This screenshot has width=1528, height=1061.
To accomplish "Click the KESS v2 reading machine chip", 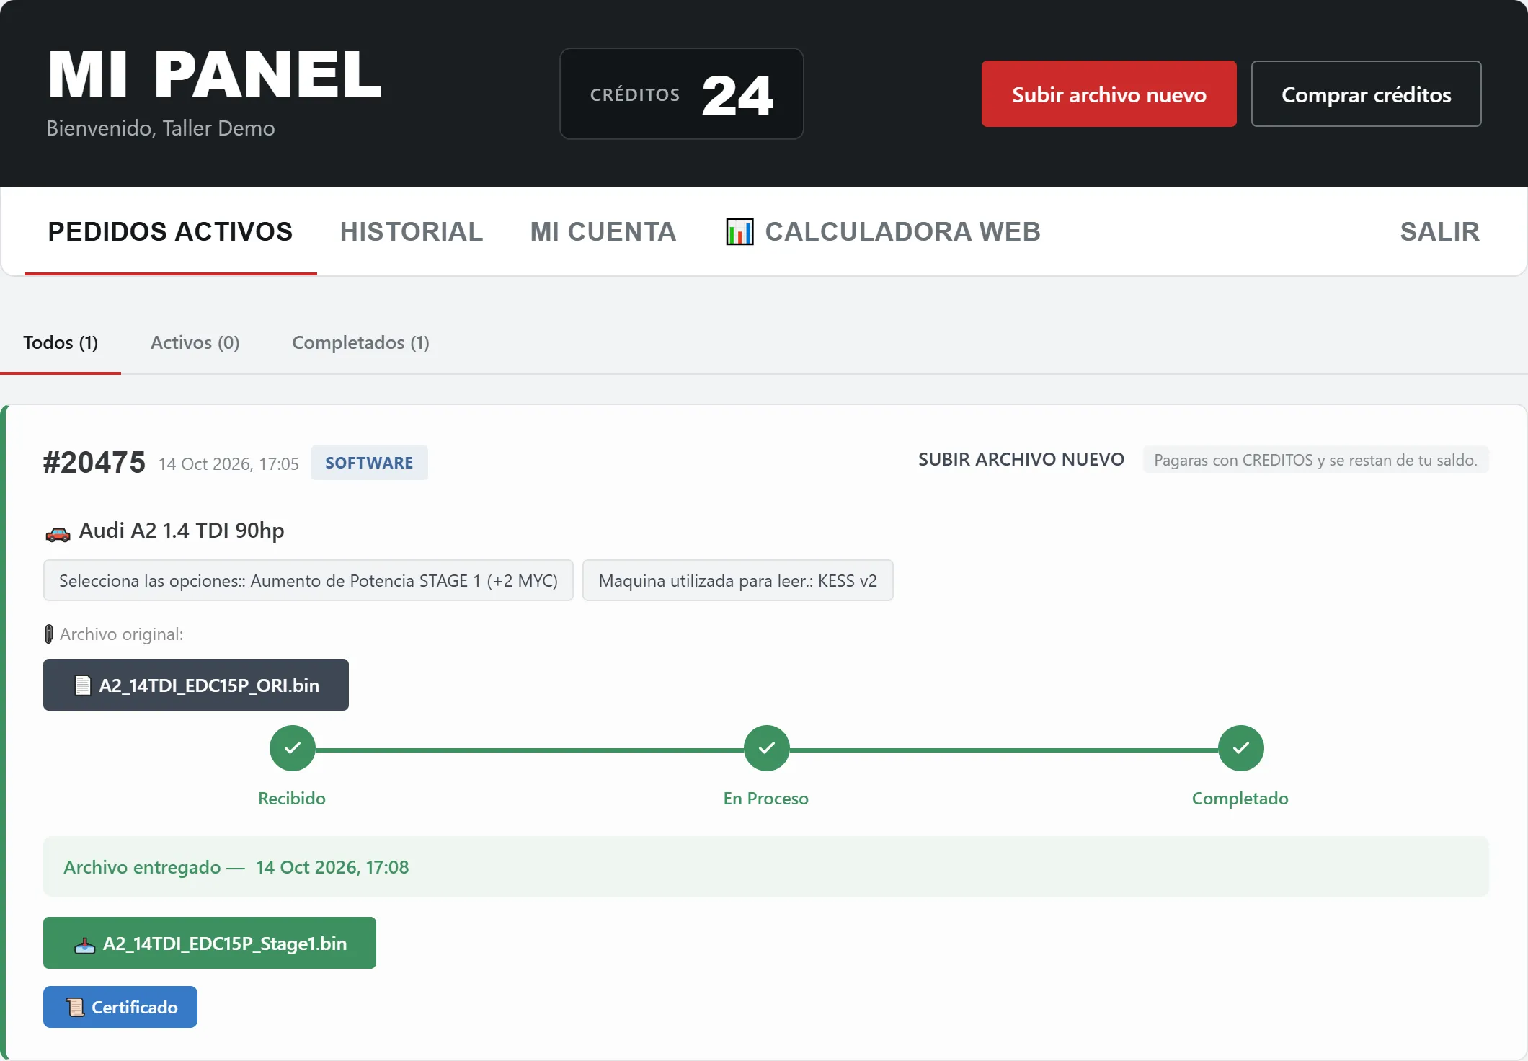I will coord(737,580).
